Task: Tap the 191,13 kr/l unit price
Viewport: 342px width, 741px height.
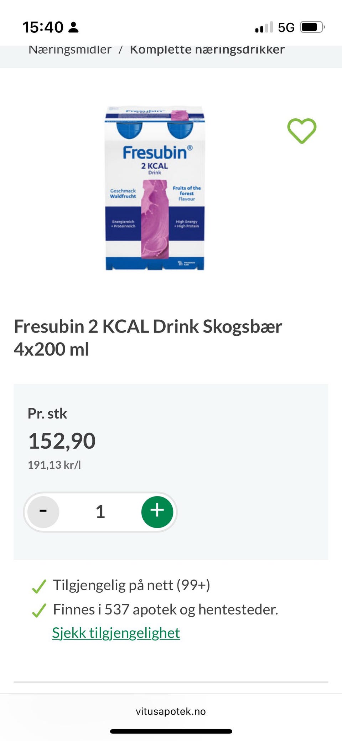Action: (54, 465)
